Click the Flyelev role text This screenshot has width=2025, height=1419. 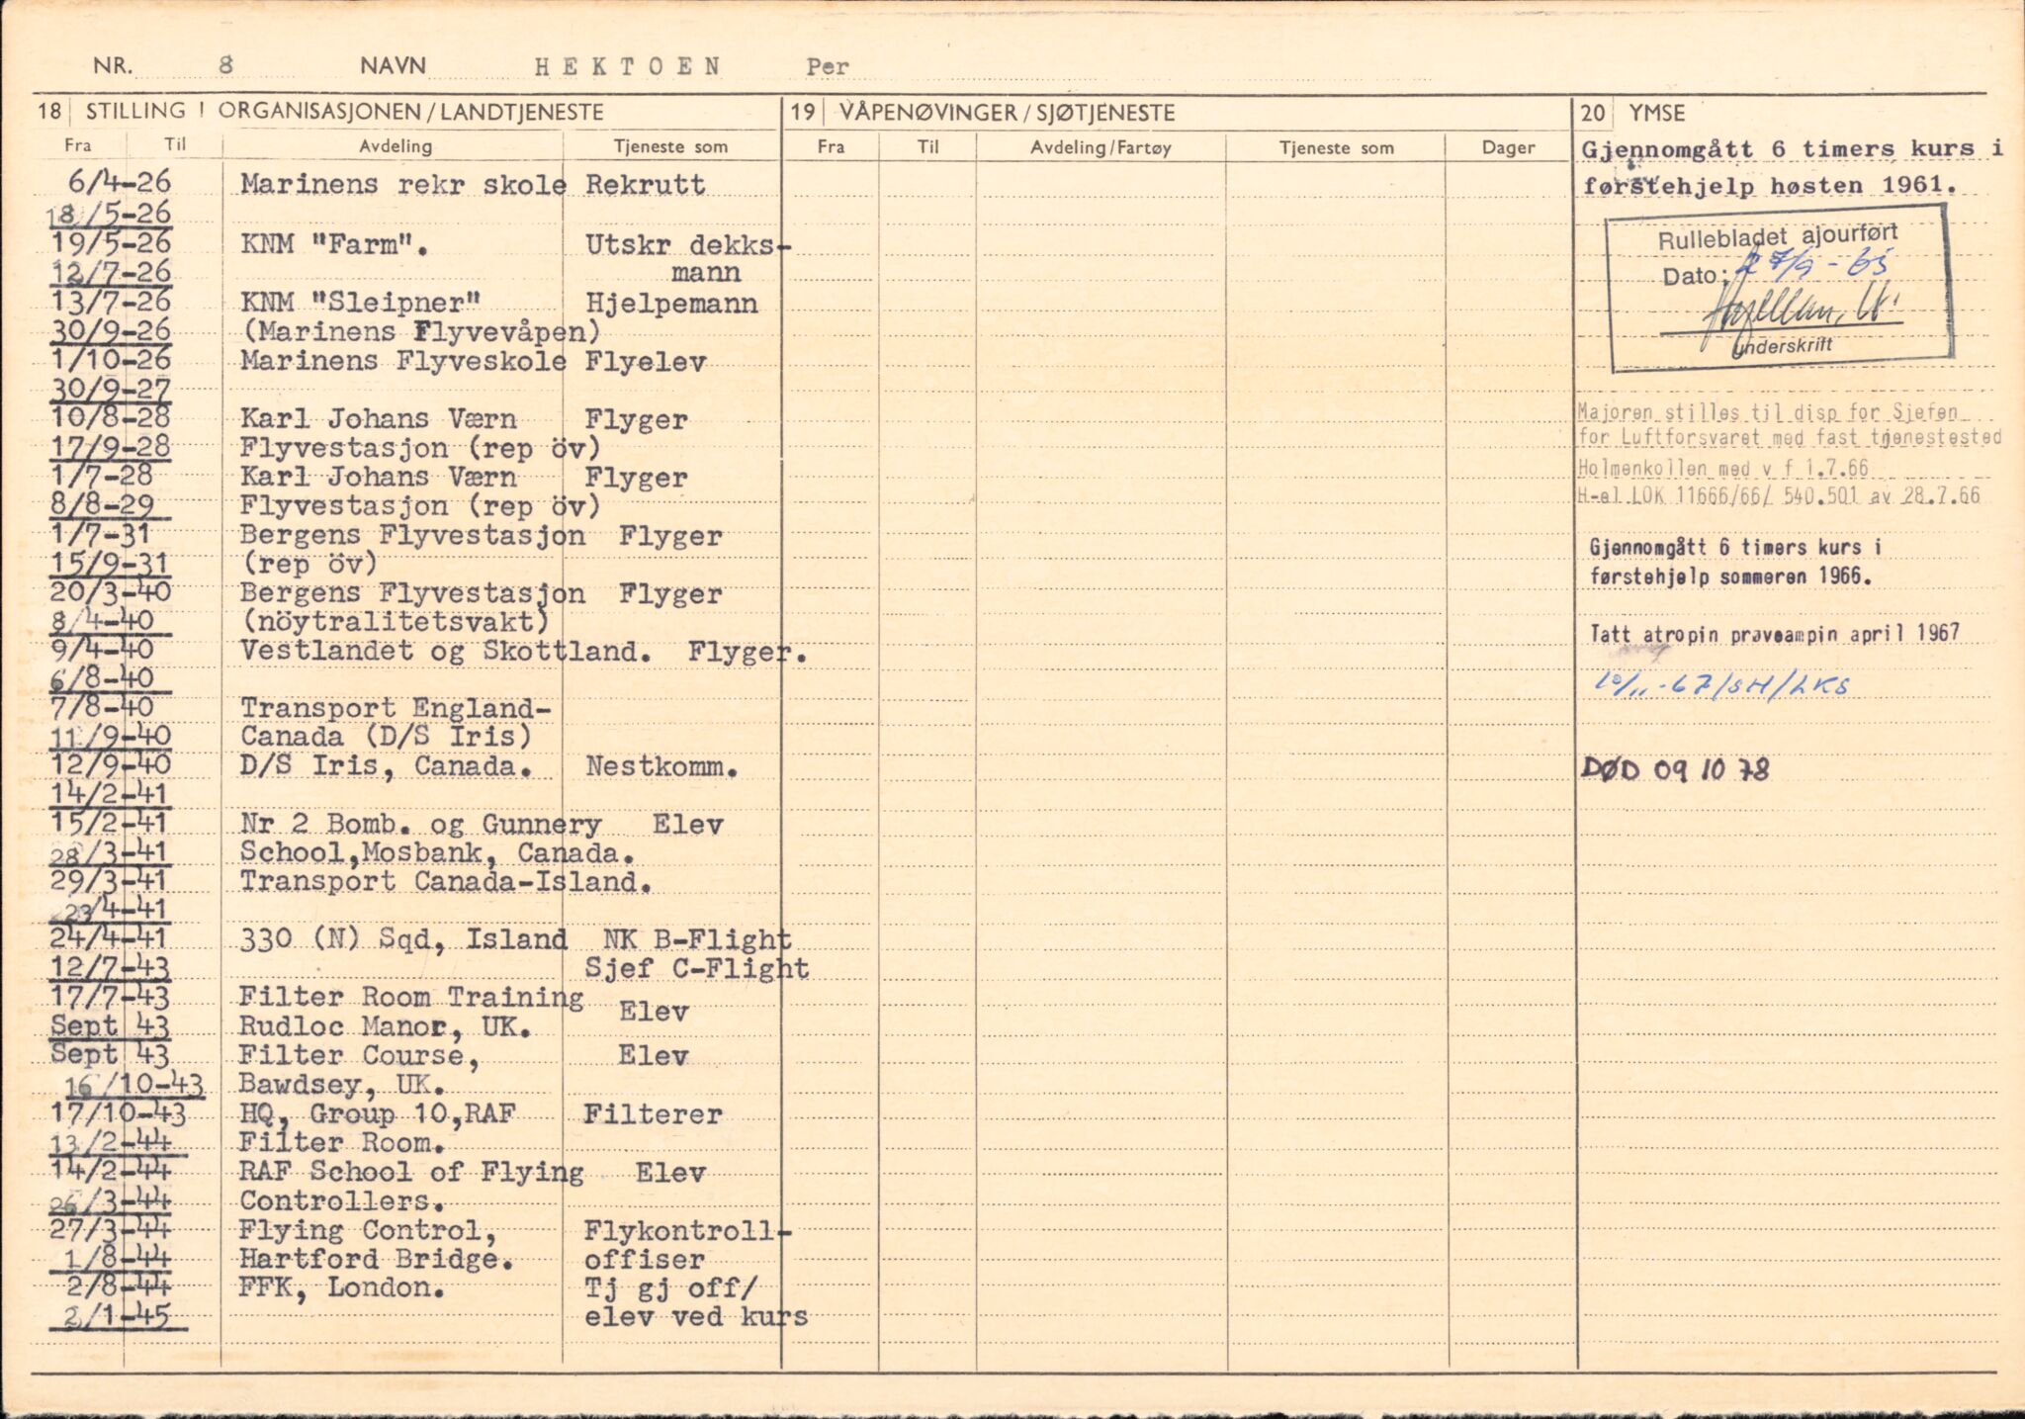click(645, 362)
